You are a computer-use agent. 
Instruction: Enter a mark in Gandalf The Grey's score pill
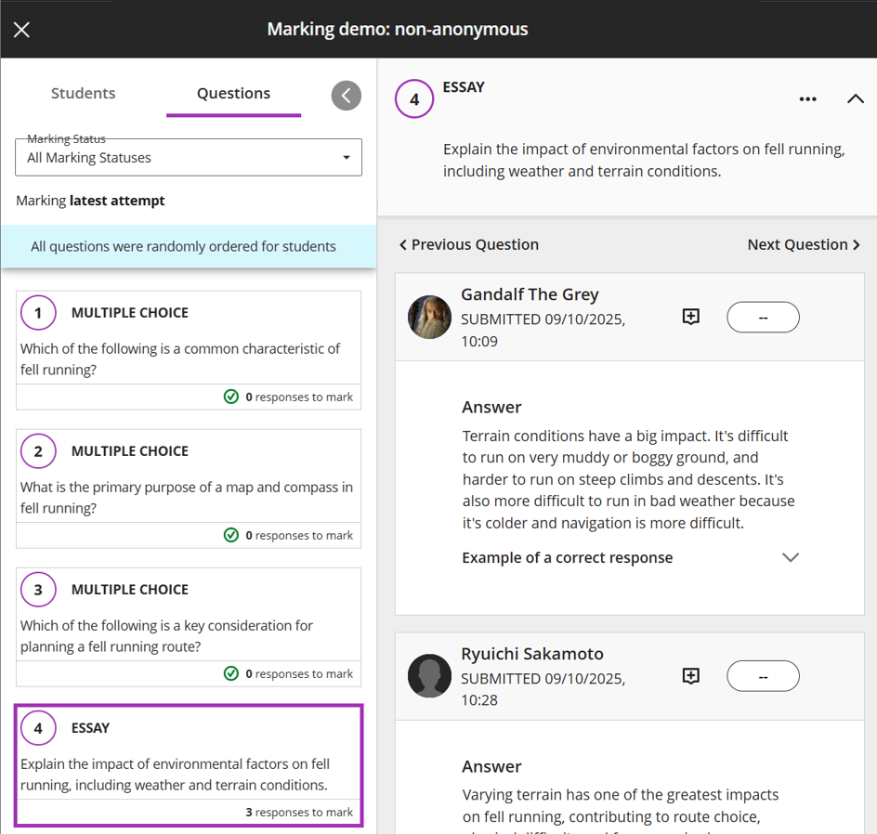pos(762,317)
